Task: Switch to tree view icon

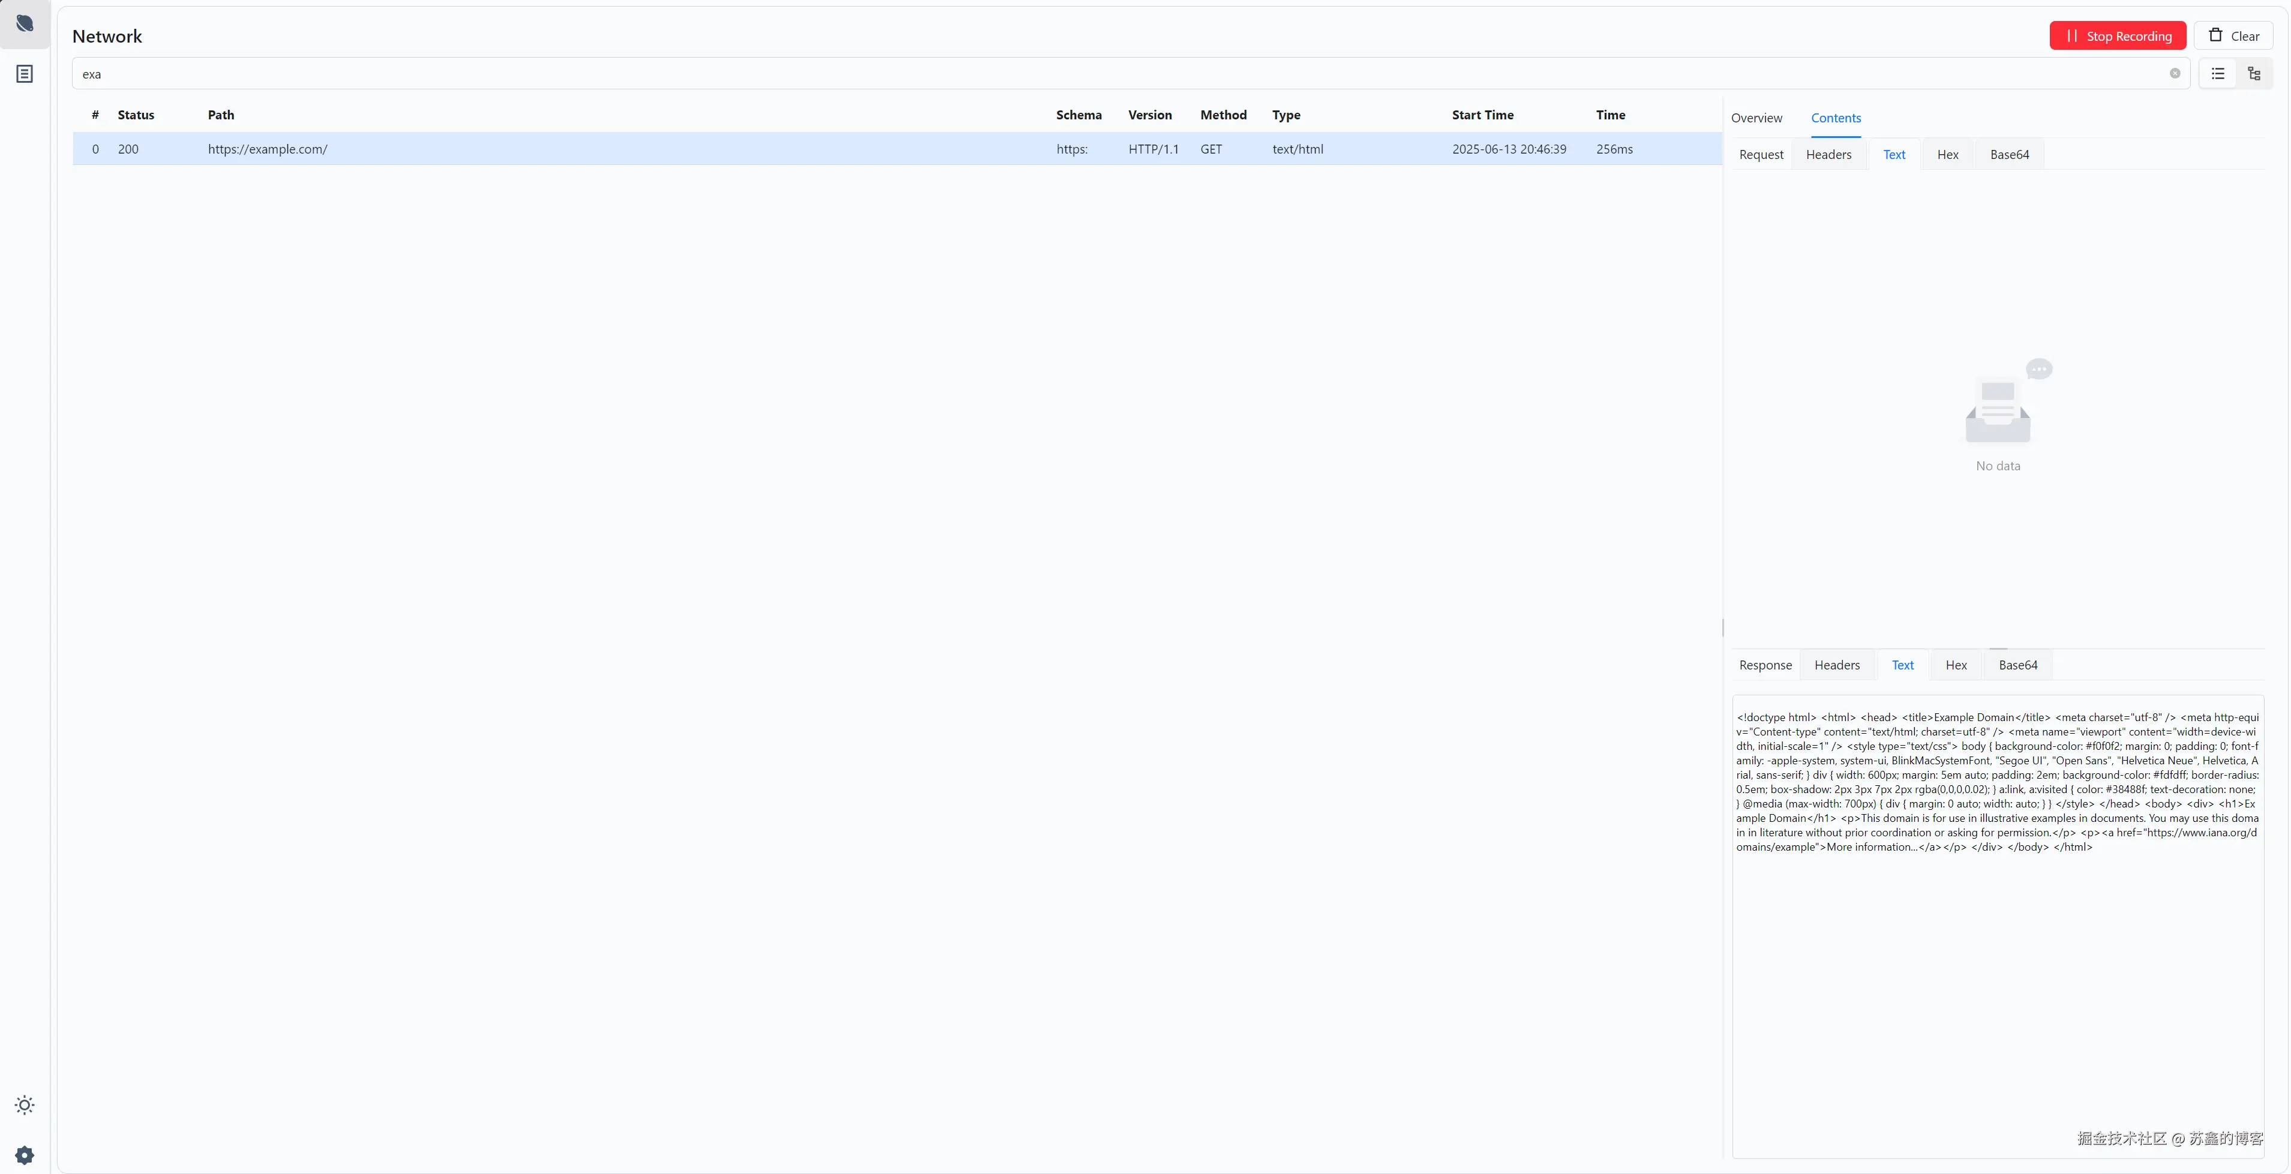Action: tap(2254, 74)
